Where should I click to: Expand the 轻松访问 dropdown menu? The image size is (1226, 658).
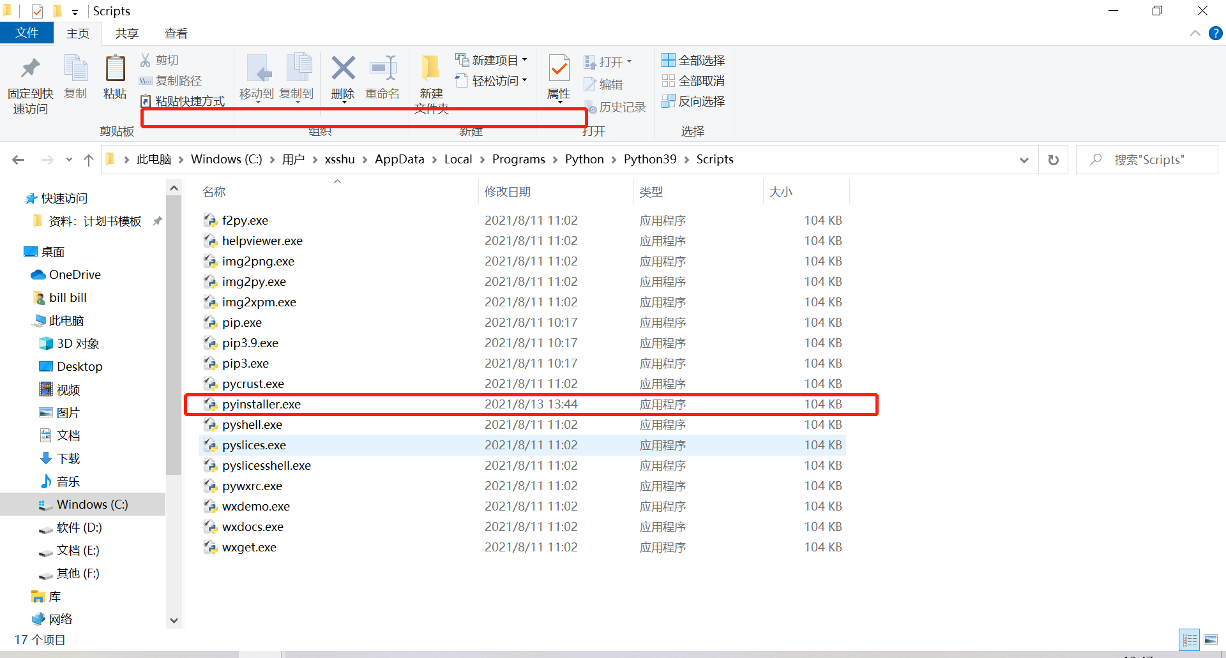click(x=491, y=80)
